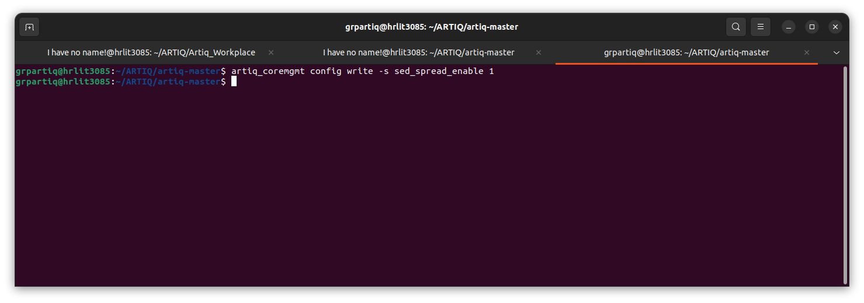Expand the tab list dropdown chevron
864x303 pixels.
tap(837, 52)
